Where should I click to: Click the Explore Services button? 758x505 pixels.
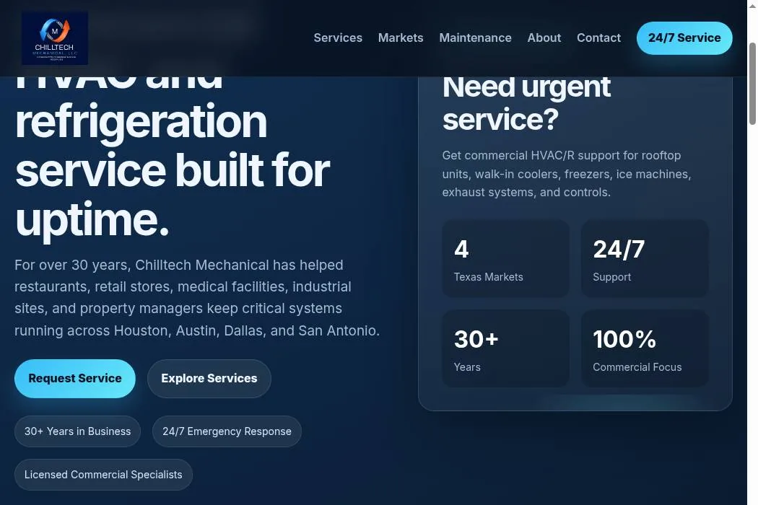(x=209, y=378)
